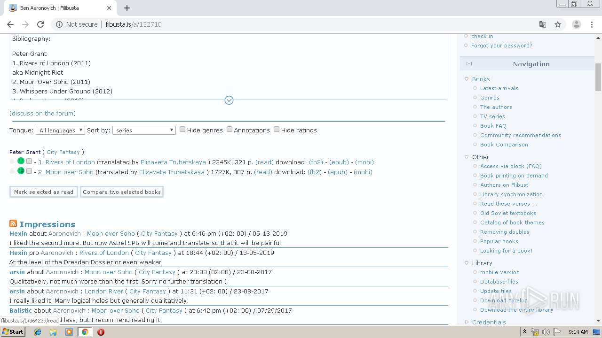Image resolution: width=602 pixels, height=338 pixels.
Task: Open the file explorer folder in taskbar
Action: pos(53,332)
